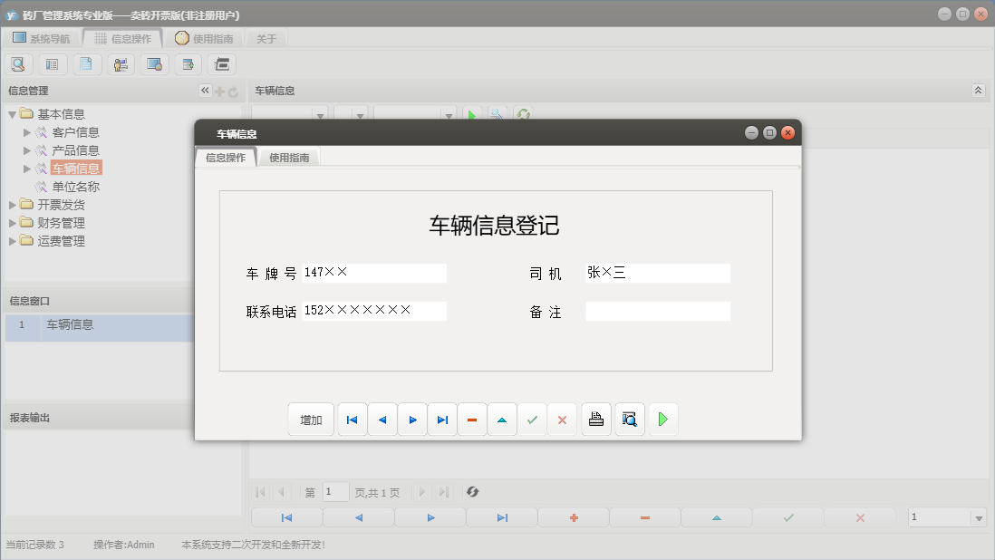
Task: Delete a record using the red minus icon
Action: click(x=472, y=419)
